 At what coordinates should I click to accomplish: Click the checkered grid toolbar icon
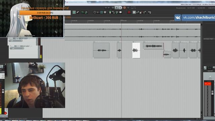pyautogui.click(x=105, y=12)
